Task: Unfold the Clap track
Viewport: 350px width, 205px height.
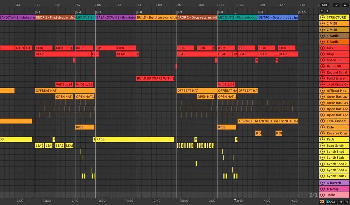Action: (322, 54)
